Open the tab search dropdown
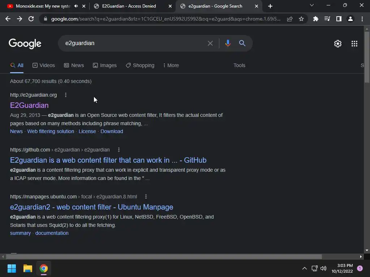This screenshot has width=370, height=277. tap(312, 5)
